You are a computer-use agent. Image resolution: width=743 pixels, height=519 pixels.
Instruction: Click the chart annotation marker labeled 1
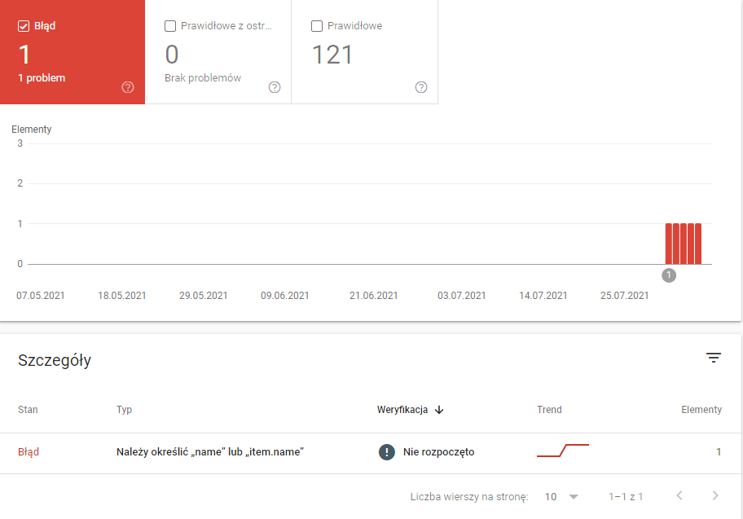click(669, 275)
